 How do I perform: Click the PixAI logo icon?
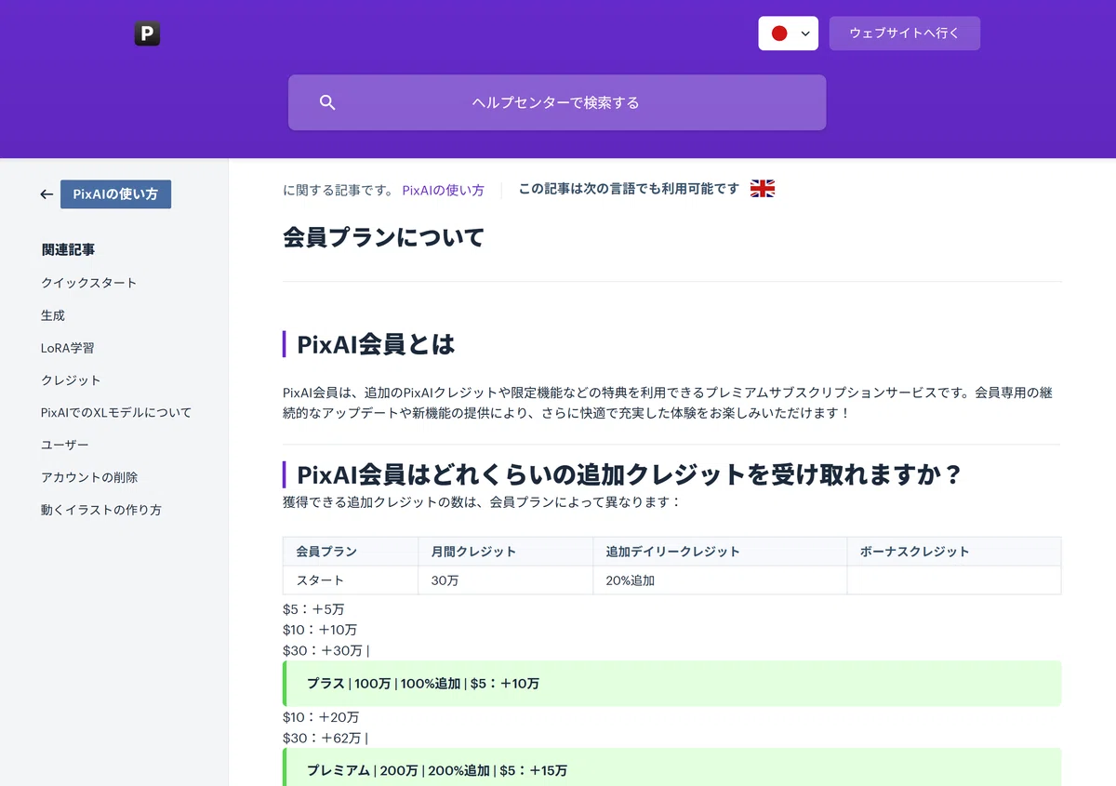[147, 34]
